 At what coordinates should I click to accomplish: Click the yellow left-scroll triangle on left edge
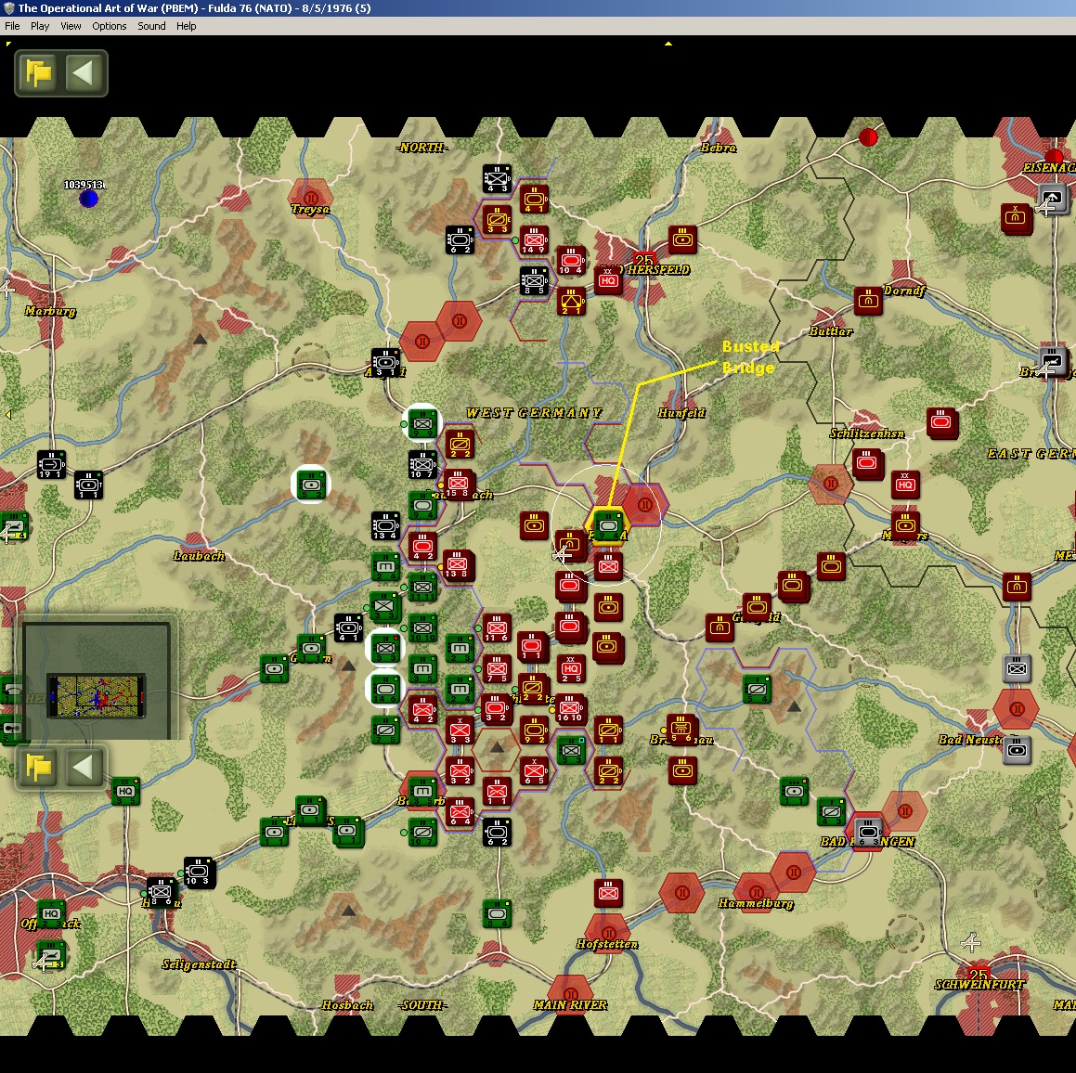8,414
